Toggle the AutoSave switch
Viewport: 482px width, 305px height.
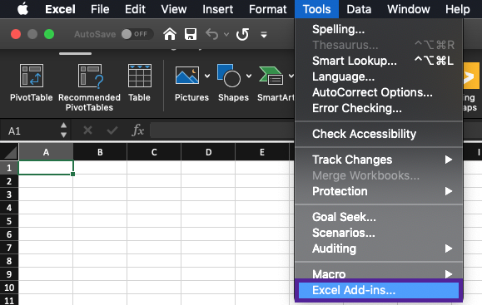137,34
